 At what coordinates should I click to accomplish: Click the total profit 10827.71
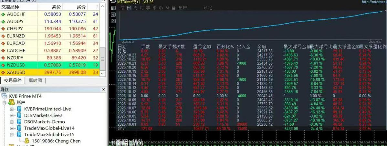point(202,128)
